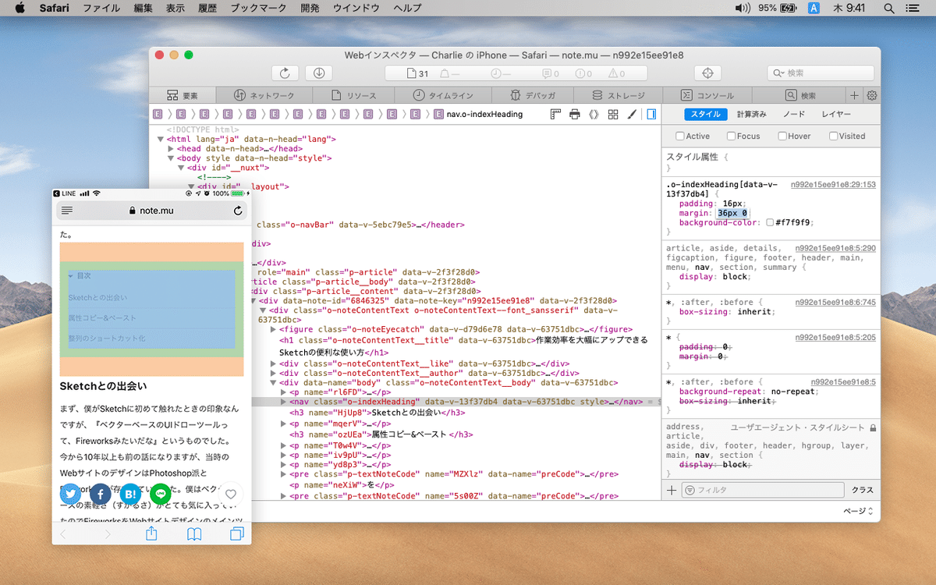Tap the iPhone Safari share icon
The width and height of the screenshot is (936, 585).
click(x=152, y=534)
